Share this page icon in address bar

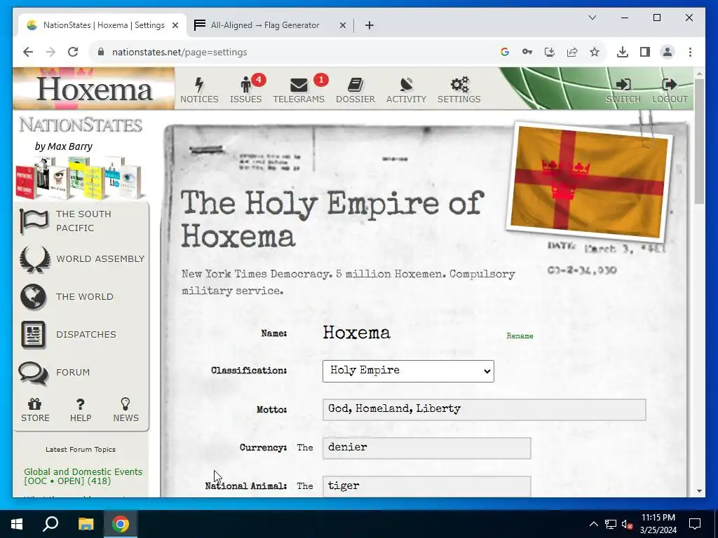pos(572,52)
